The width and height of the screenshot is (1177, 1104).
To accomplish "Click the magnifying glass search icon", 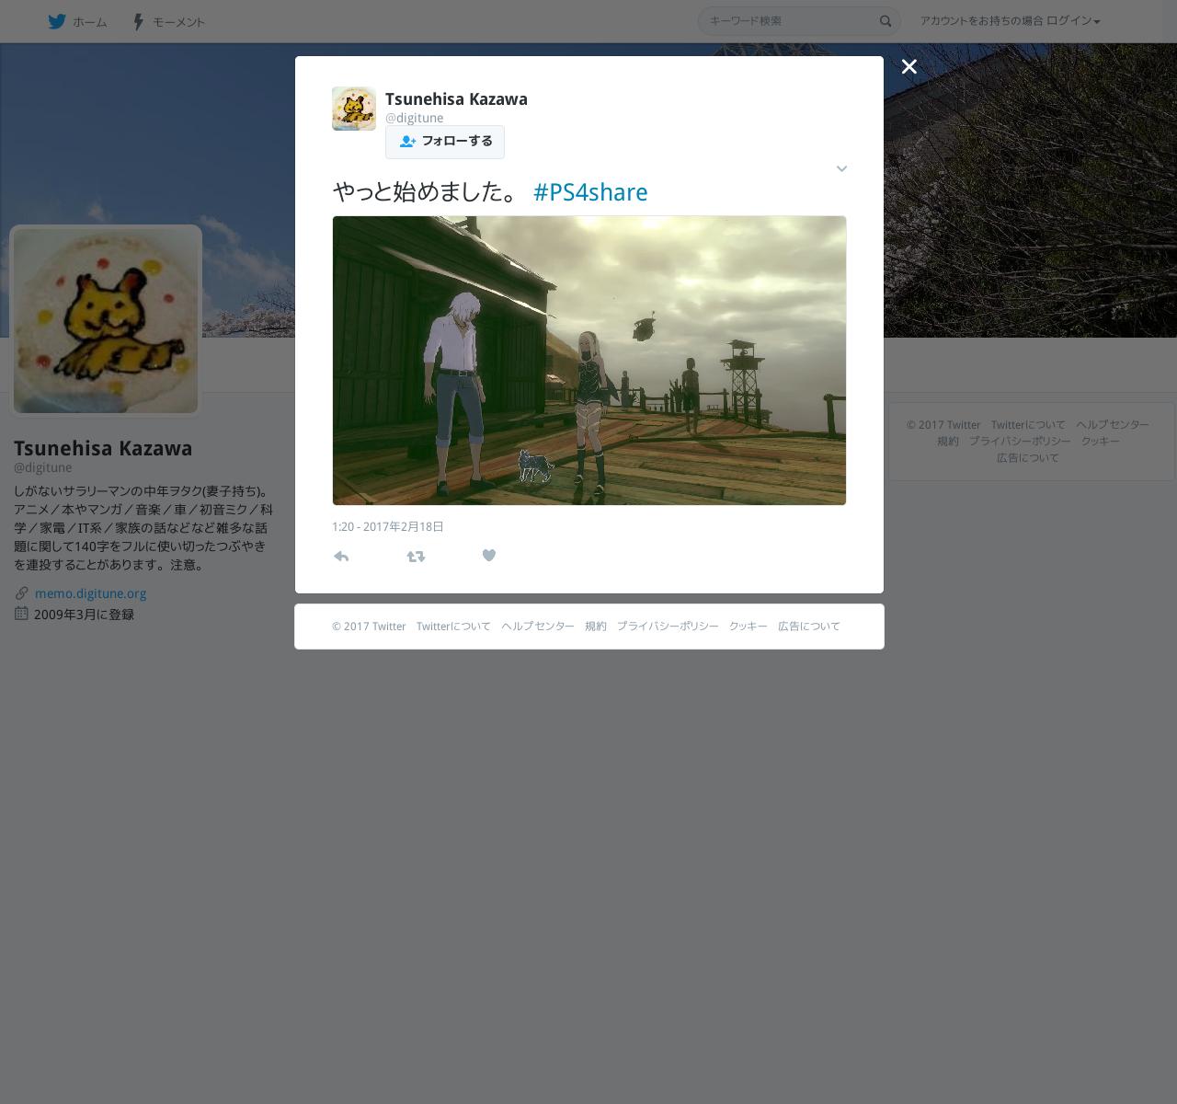I will pos(886,21).
